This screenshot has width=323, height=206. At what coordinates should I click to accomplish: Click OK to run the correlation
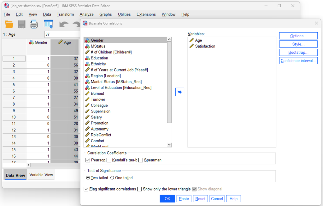(167, 198)
